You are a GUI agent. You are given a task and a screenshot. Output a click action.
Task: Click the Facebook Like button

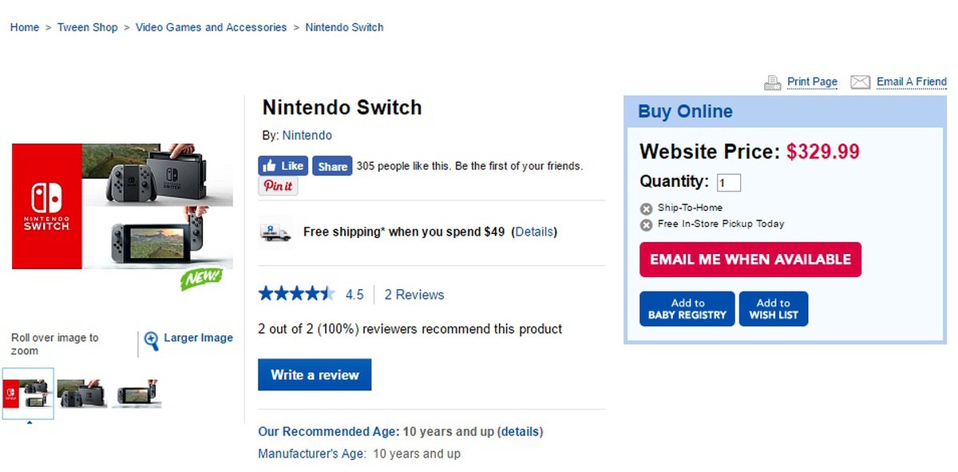(x=283, y=166)
